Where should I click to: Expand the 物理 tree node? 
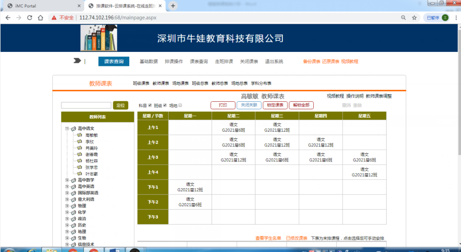pos(67,206)
